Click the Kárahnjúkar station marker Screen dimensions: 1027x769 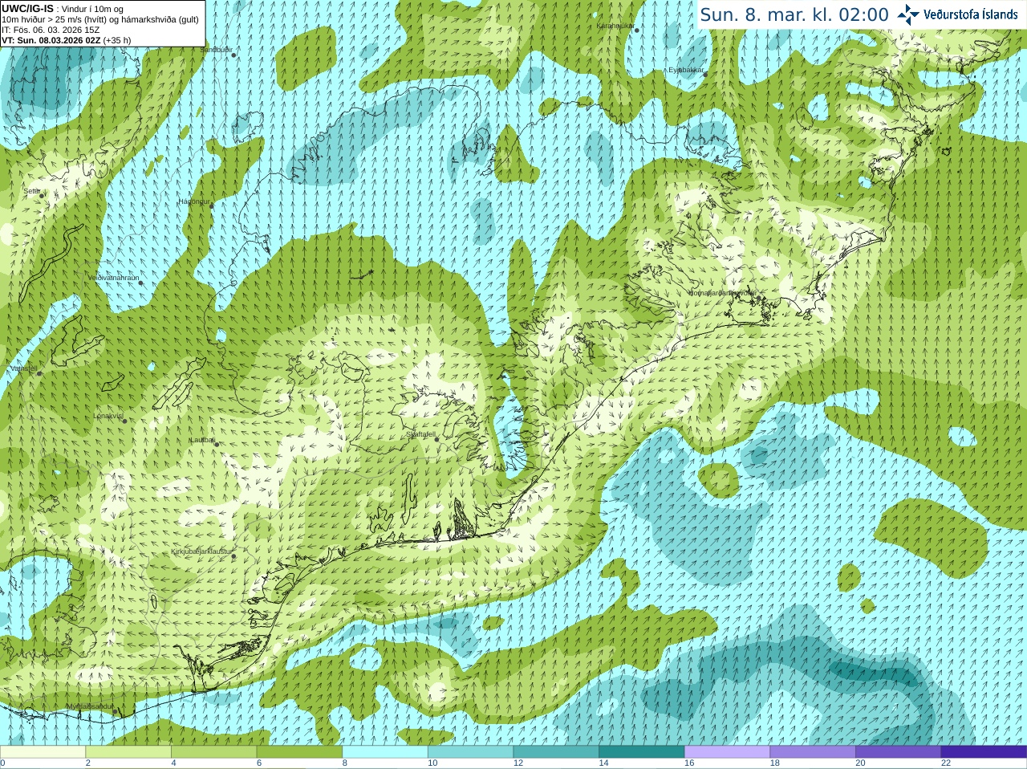(x=636, y=30)
